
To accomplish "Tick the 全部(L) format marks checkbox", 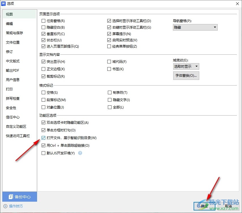I will 110,107.
